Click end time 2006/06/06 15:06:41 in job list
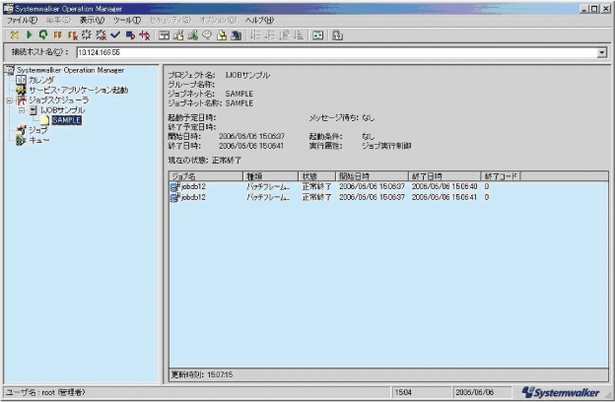 coord(444,197)
